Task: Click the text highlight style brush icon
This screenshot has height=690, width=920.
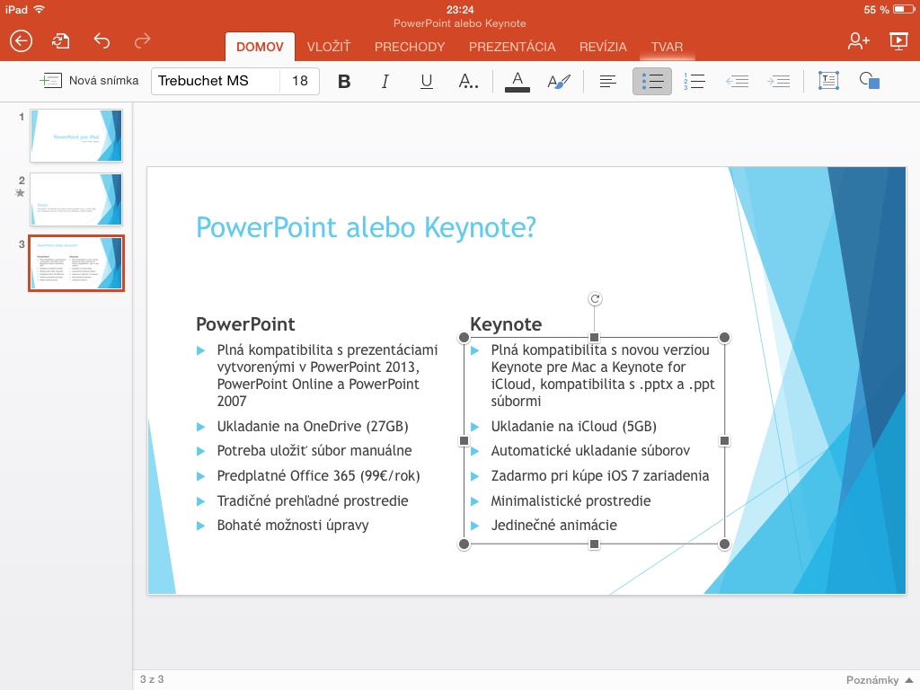Action: (x=559, y=81)
